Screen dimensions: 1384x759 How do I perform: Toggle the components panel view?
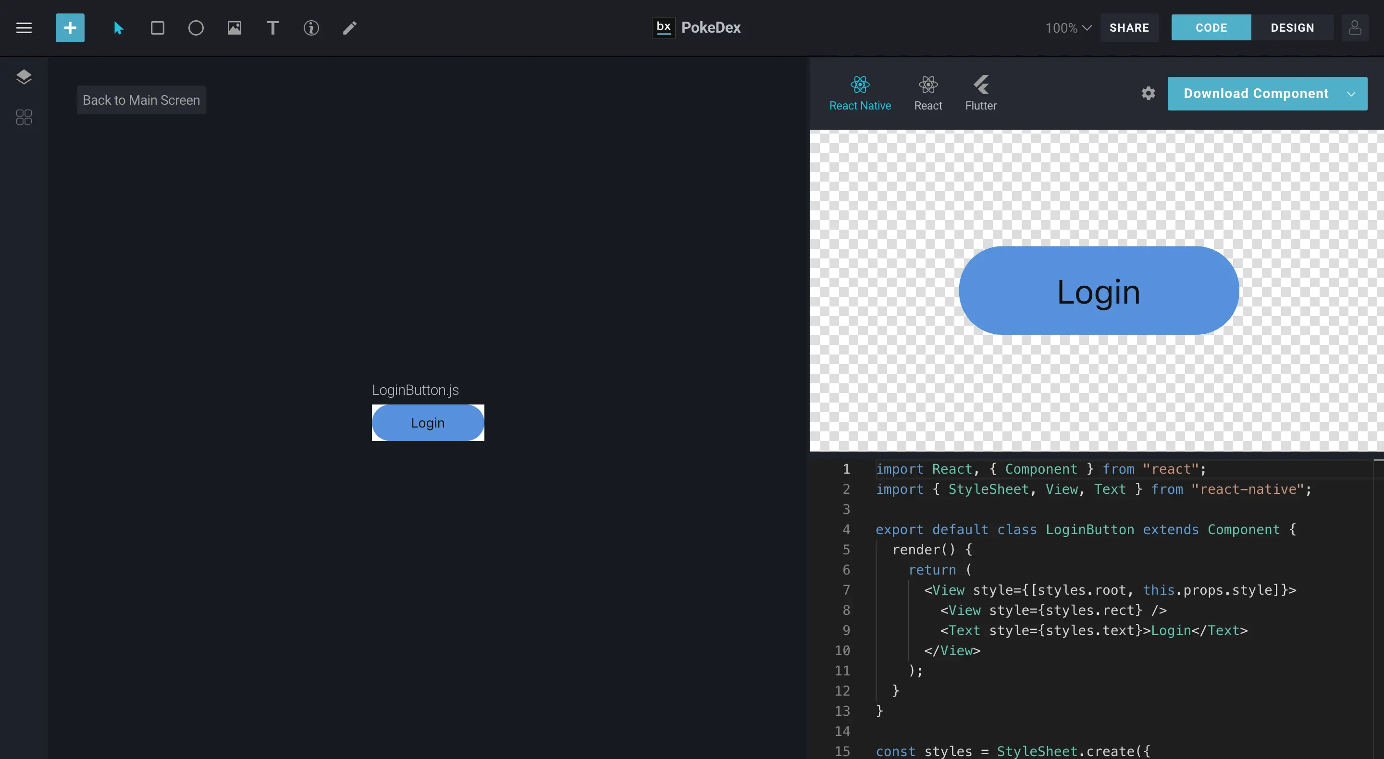pos(24,117)
